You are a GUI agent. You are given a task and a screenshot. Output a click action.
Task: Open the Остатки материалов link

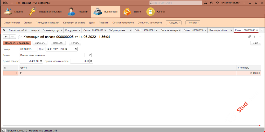(123, 23)
